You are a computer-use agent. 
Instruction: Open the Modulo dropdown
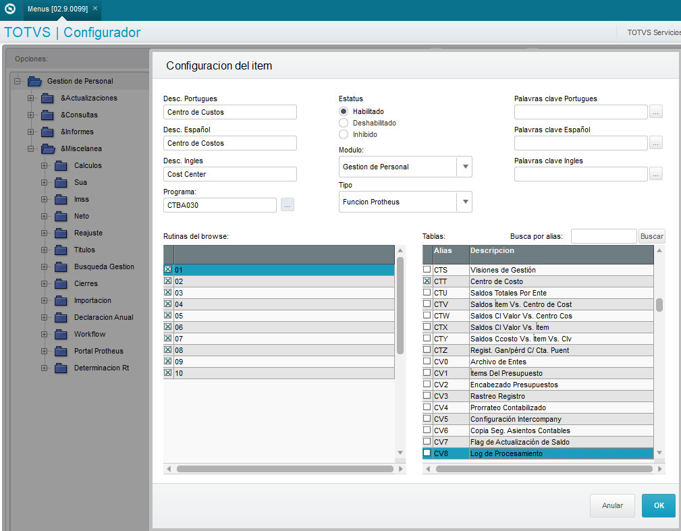pos(465,167)
